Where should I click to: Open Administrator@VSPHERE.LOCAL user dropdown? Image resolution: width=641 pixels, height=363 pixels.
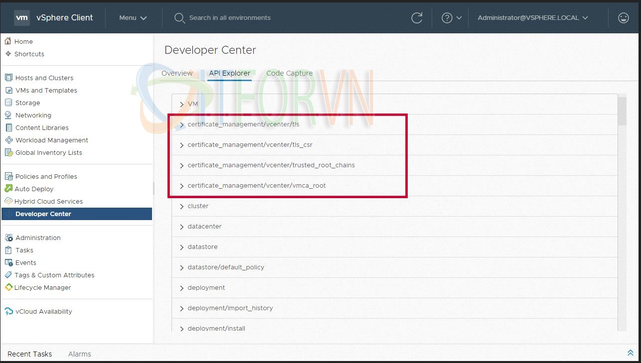532,18
